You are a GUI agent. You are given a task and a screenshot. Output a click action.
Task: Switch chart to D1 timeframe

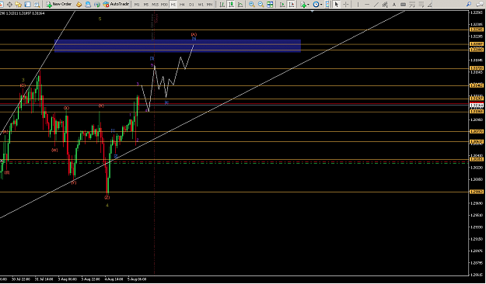point(191,5)
